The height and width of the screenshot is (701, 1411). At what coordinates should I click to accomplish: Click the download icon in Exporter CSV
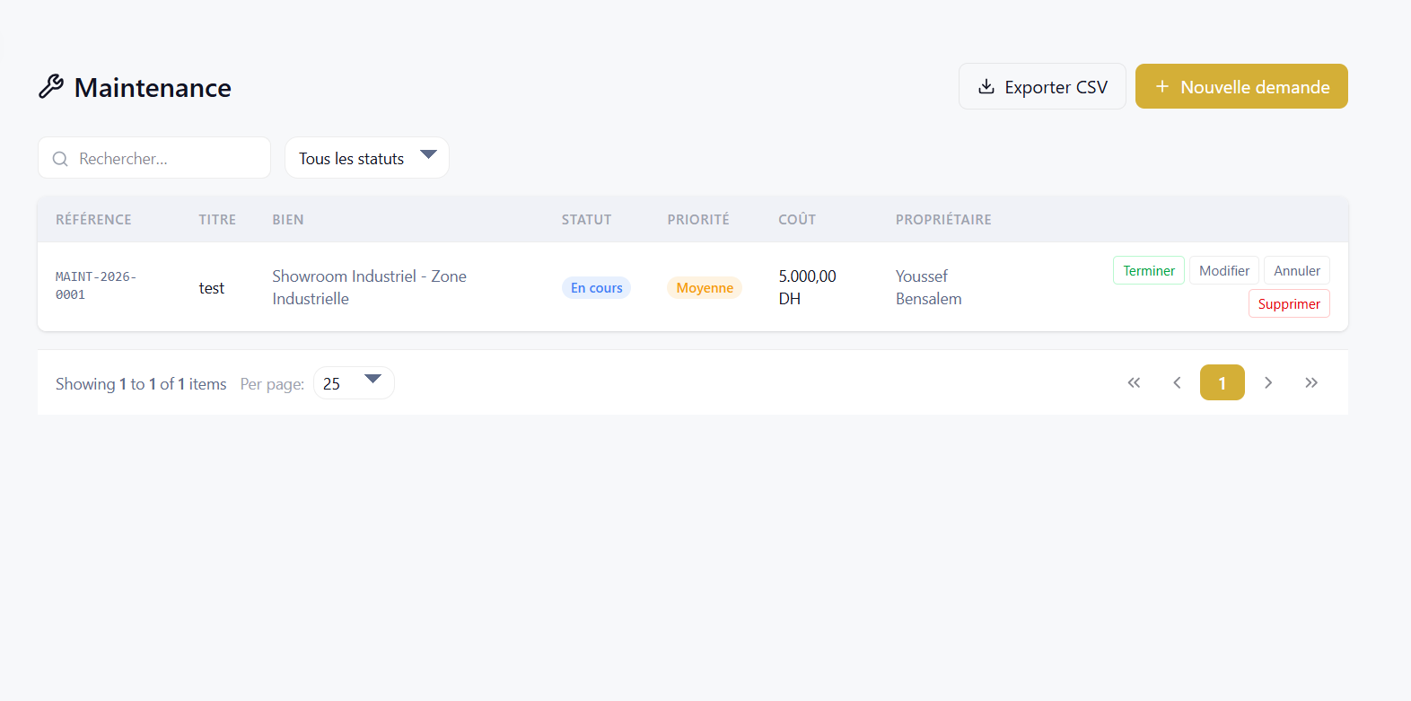click(x=986, y=86)
